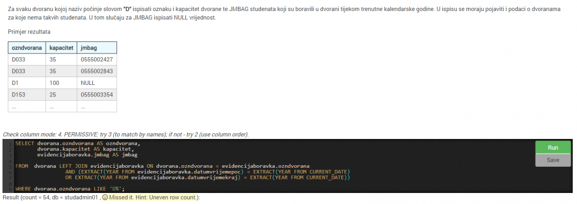The width and height of the screenshot is (577, 204).
Task: Select the 'jmbag' column header
Action: point(97,48)
